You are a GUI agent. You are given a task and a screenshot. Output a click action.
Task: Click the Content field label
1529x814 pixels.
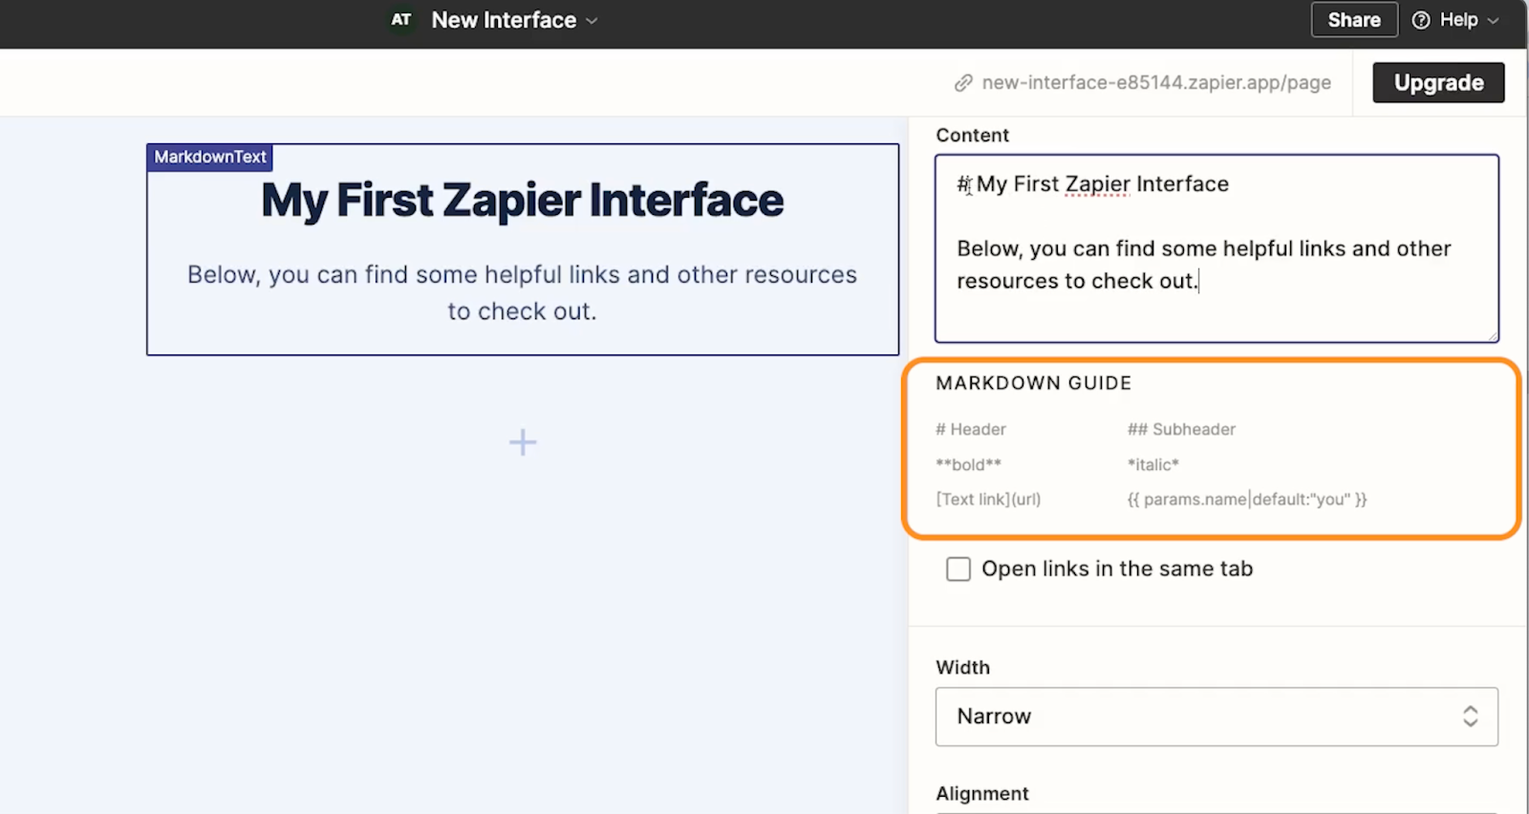coord(972,136)
